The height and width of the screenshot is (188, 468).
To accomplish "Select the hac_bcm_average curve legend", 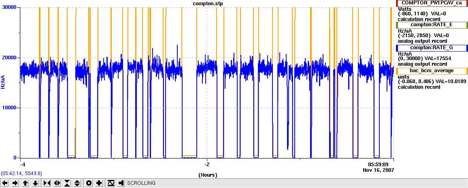I will click(432, 71).
